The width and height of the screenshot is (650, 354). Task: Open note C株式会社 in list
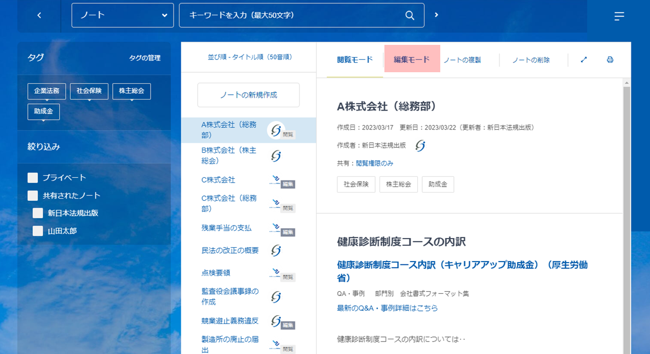218,179
